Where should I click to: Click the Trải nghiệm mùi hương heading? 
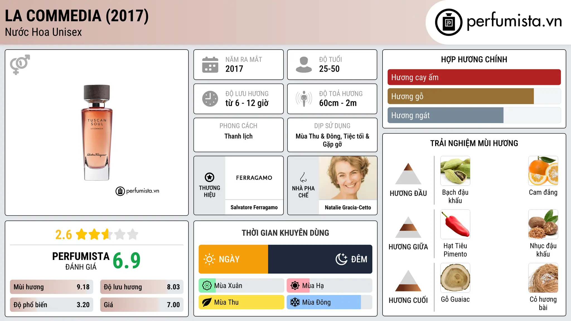(x=474, y=143)
